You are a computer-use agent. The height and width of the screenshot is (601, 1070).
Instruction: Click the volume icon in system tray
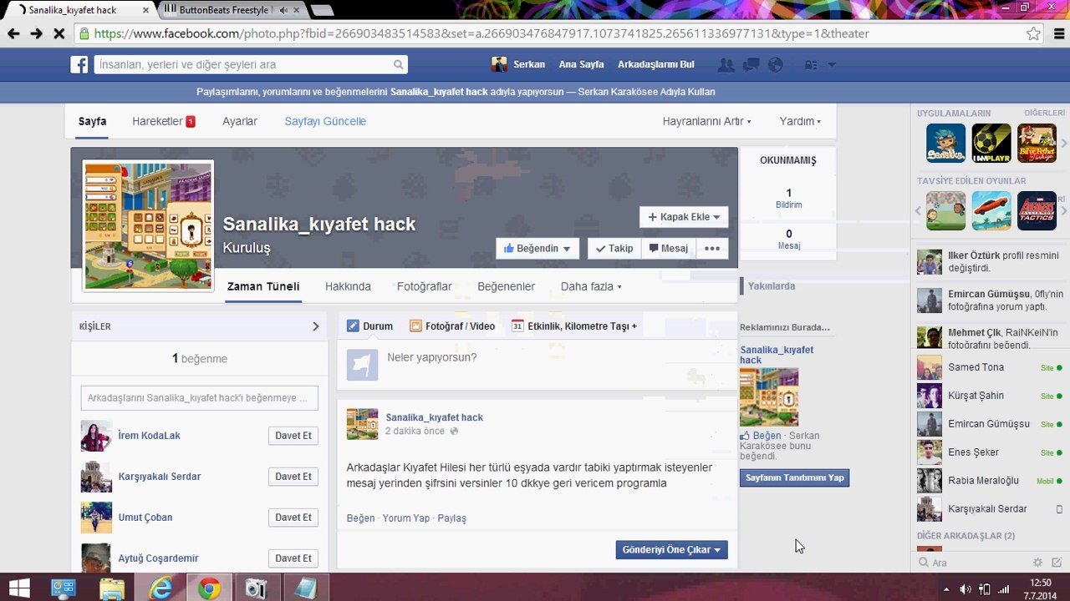coord(966,589)
